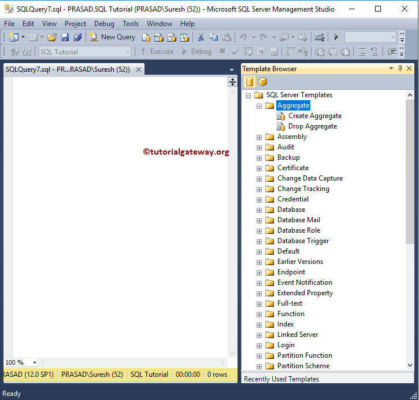
Task: Open the Tools menu
Action: click(131, 24)
